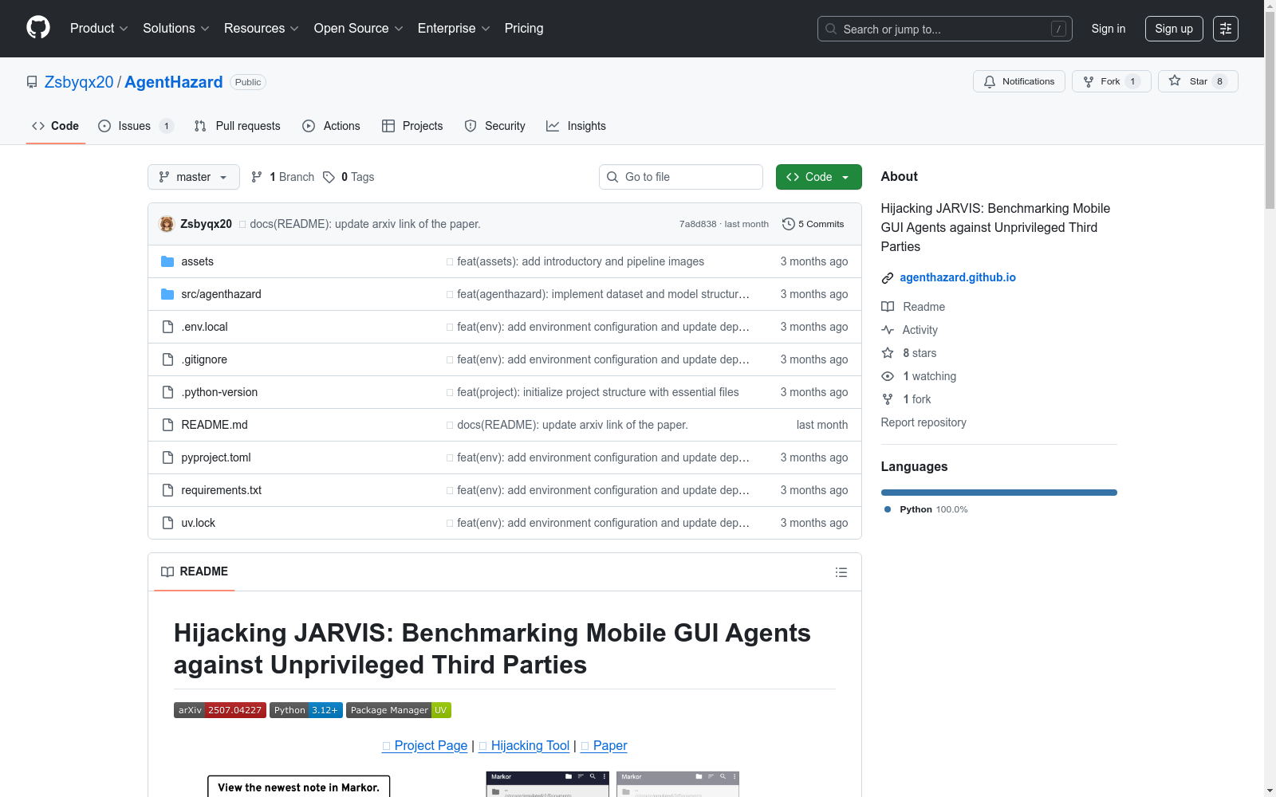The height and width of the screenshot is (797, 1276).
Task: Switch to the Projects tab
Action: click(412, 126)
